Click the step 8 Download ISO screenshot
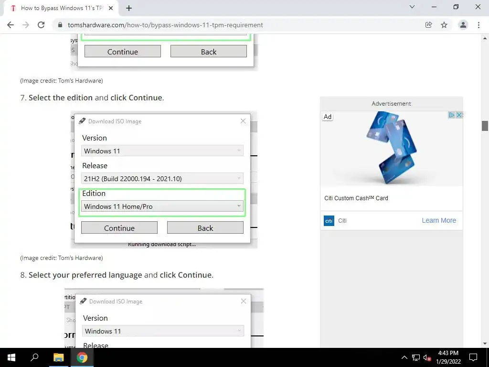The width and height of the screenshot is (489, 367). pos(164,318)
